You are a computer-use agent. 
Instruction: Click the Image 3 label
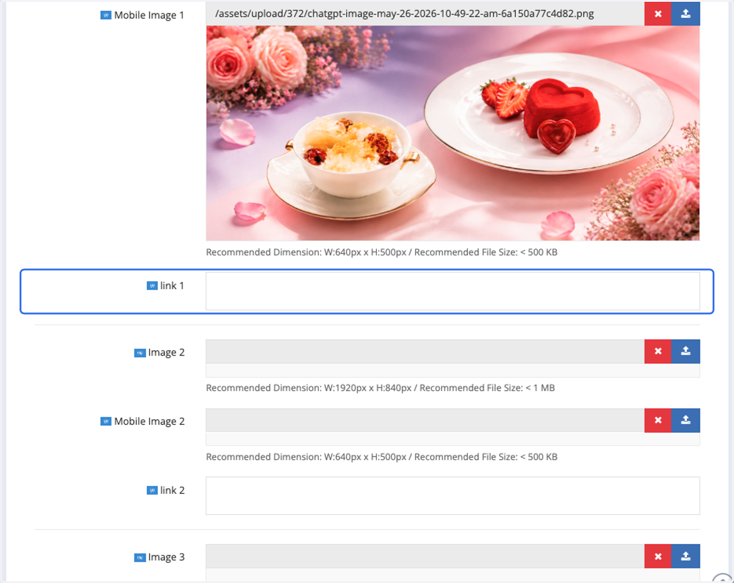click(166, 557)
